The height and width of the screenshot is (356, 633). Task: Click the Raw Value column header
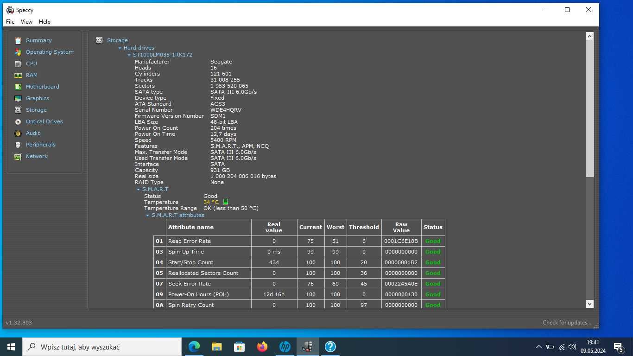tap(401, 227)
